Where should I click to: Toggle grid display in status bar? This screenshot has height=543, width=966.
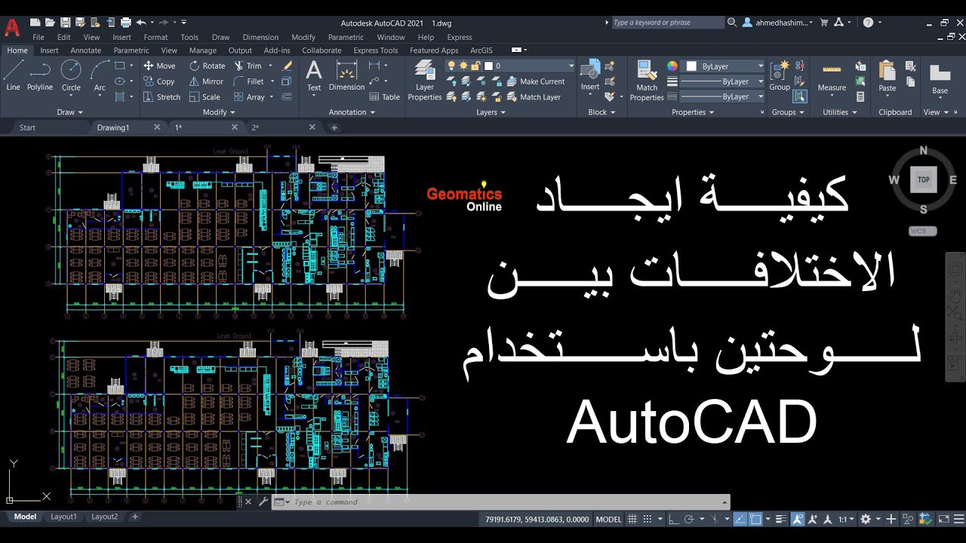click(x=632, y=519)
